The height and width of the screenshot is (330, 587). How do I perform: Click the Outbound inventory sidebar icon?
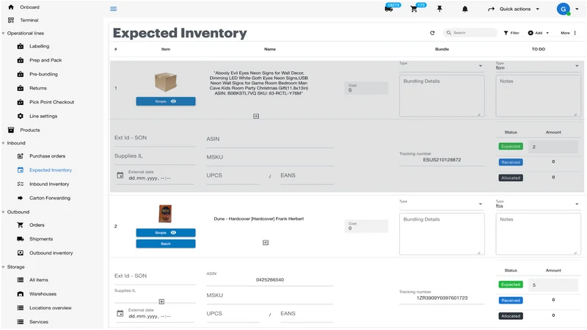point(21,253)
